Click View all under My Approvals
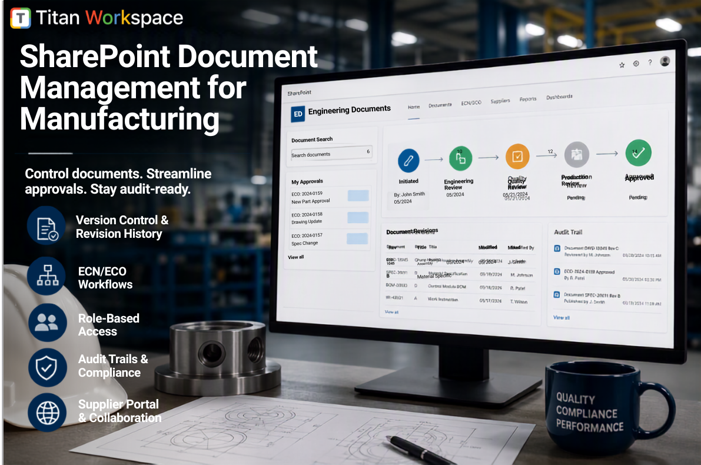This screenshot has width=701, height=465. tap(296, 257)
